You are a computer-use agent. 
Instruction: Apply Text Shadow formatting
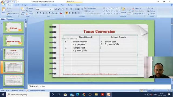49,13
